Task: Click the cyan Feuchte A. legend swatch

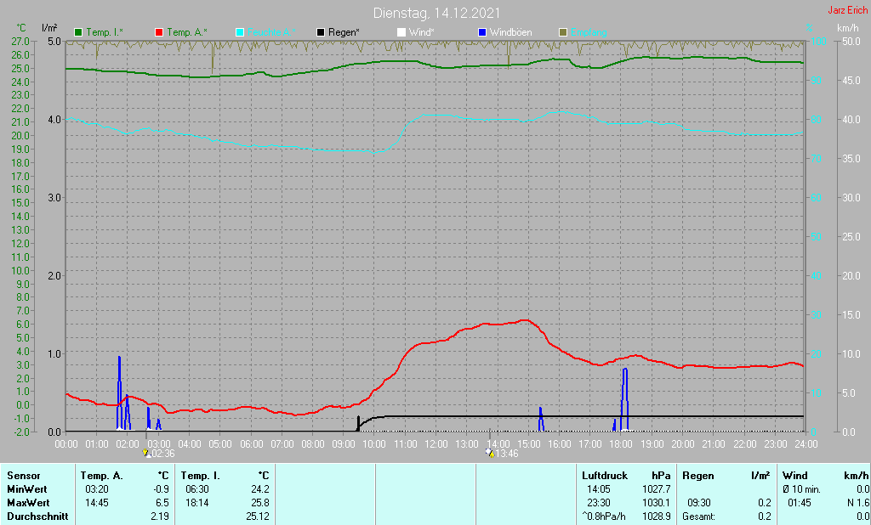Action: pos(240,33)
